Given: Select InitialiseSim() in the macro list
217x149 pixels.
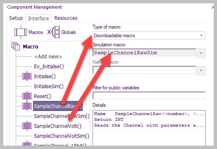Looking at the screenshot, I should click(49, 87).
